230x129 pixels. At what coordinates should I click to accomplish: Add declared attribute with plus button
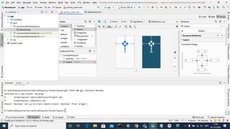218,35
